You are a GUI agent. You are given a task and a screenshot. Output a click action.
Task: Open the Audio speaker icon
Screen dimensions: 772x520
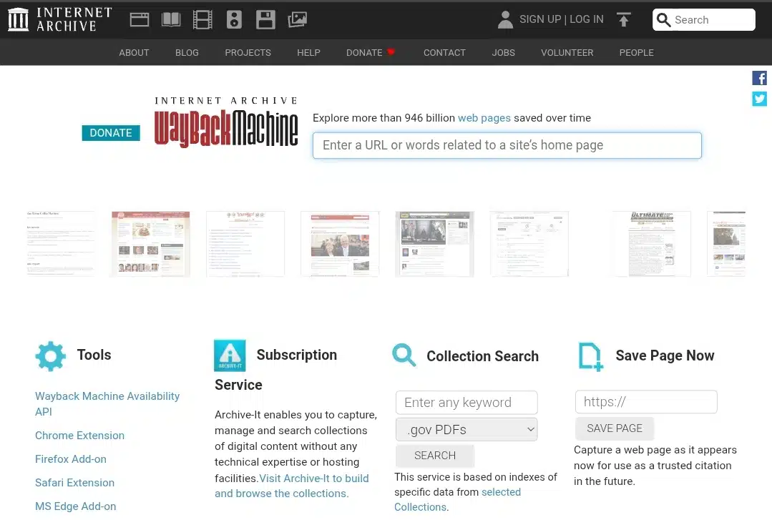tap(235, 20)
